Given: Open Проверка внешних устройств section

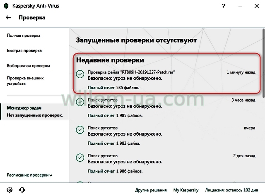Looking at the screenshot, I should tap(25, 81).
